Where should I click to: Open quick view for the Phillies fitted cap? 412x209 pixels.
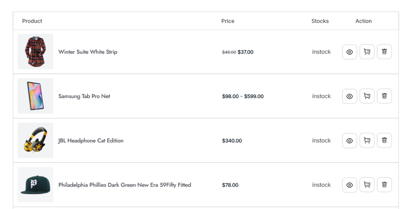pyautogui.click(x=350, y=185)
